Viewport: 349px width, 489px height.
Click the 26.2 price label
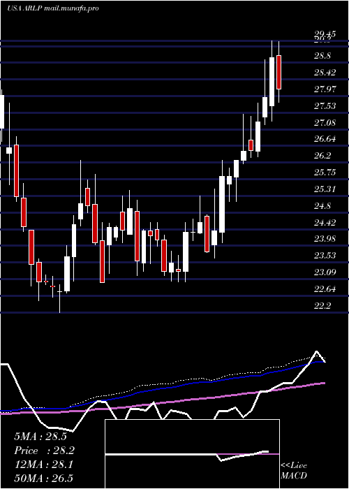coord(322,156)
